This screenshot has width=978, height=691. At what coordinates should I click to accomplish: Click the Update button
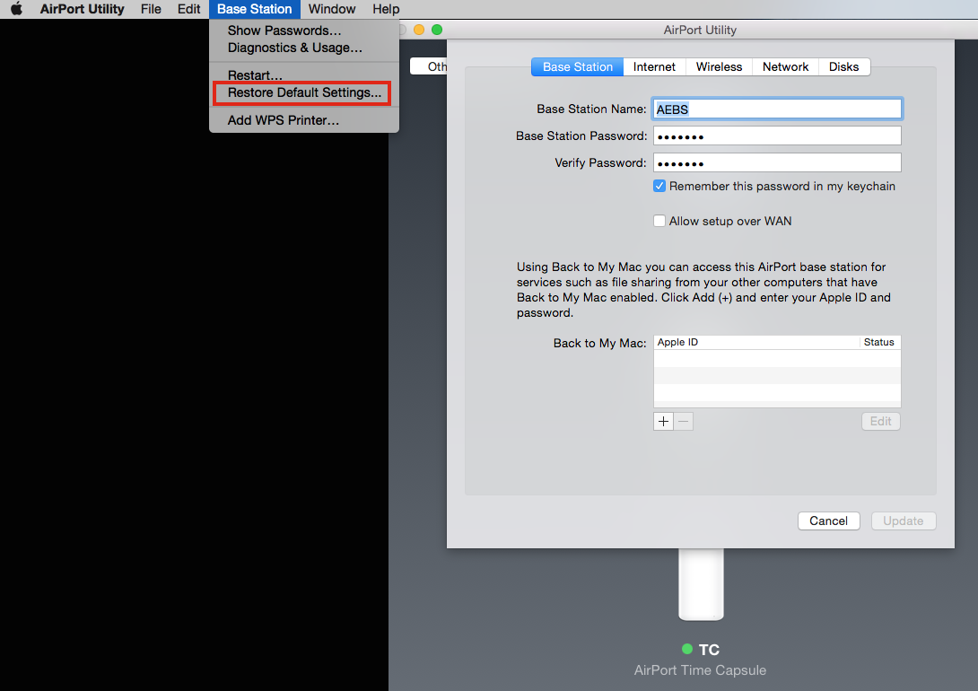[x=904, y=520]
